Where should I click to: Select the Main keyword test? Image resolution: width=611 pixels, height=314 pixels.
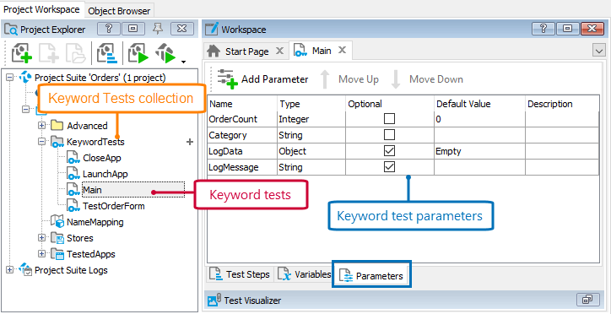(92, 190)
